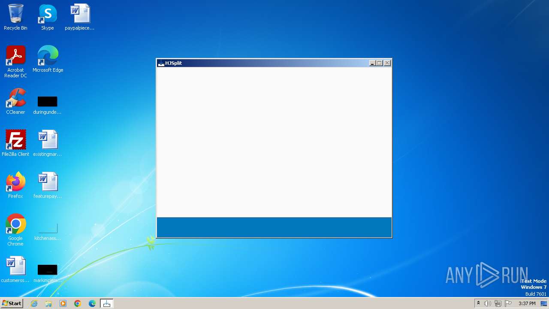Minimize the HJSplit window

(372, 63)
